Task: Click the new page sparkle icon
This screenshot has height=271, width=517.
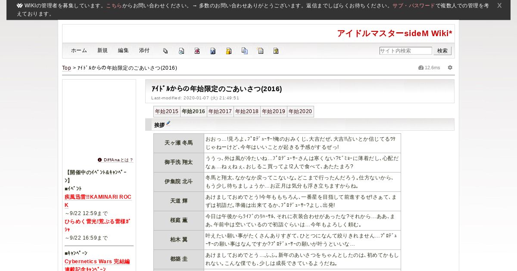Action: [x=260, y=51]
